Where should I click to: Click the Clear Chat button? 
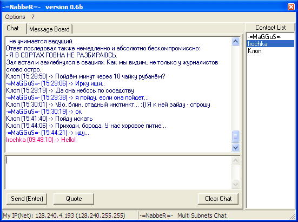218,199
